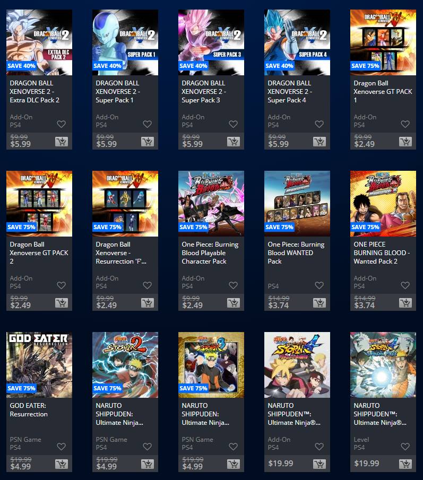Open GOD EATER: Resurrection title link

[x=29, y=410]
